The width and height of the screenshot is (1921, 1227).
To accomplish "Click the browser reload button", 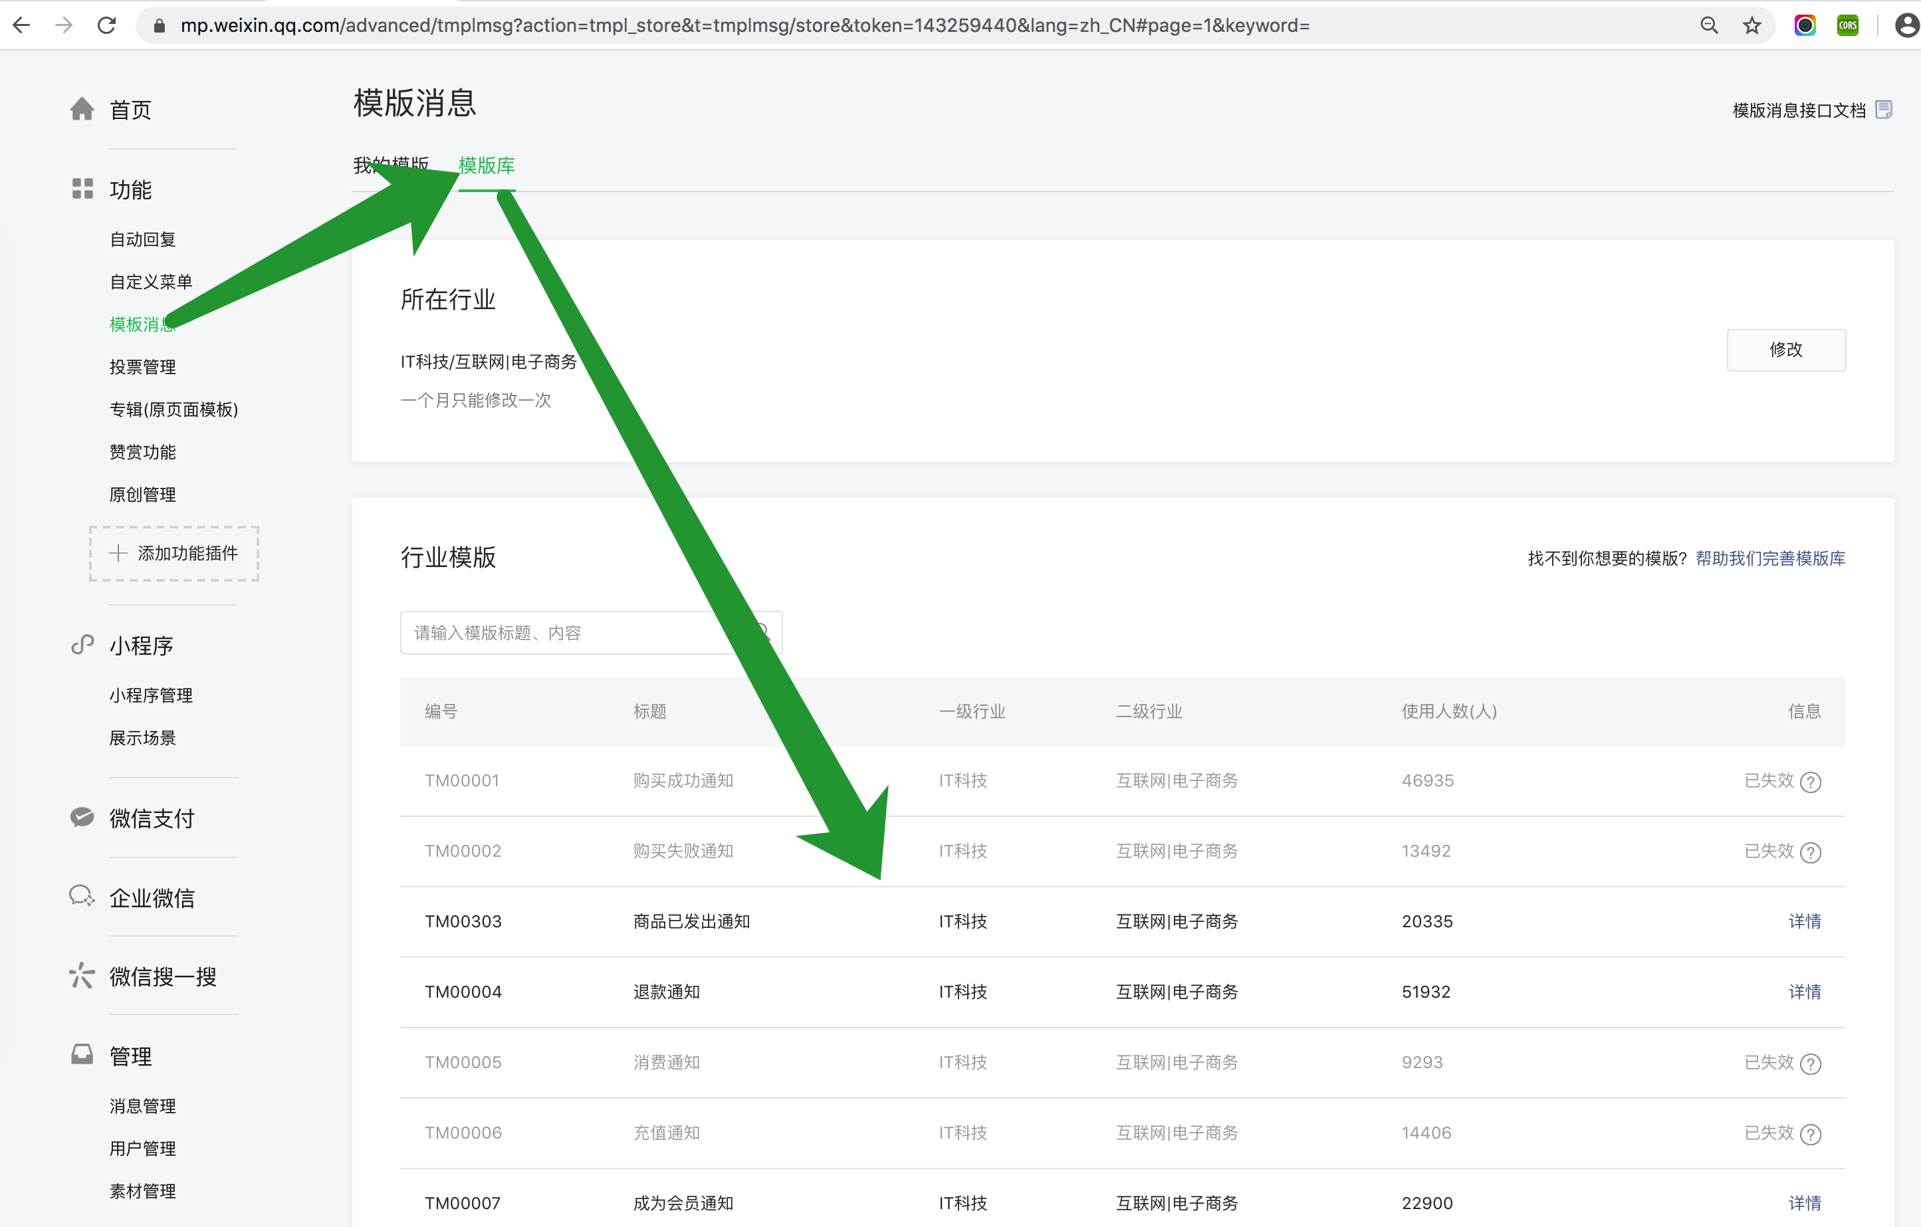I will click(x=106, y=25).
